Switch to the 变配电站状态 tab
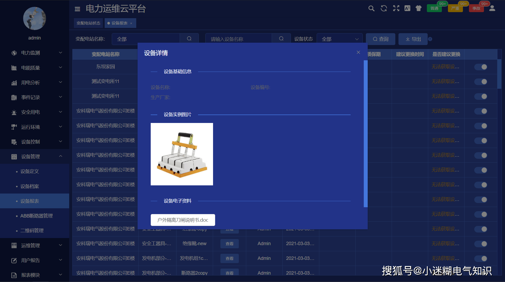This screenshot has height=282, width=505. coord(88,23)
